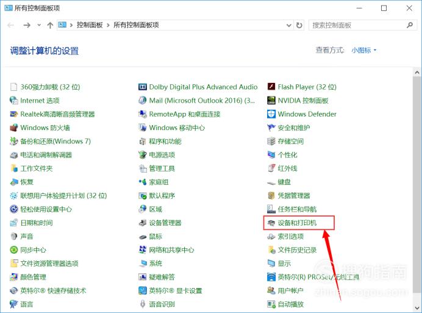Click the 设备管理器 icon
422x313 pixels.
(x=142, y=223)
